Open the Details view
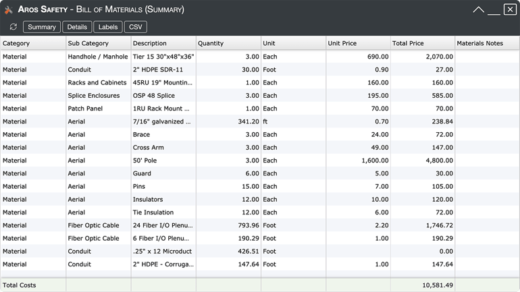 click(x=77, y=27)
